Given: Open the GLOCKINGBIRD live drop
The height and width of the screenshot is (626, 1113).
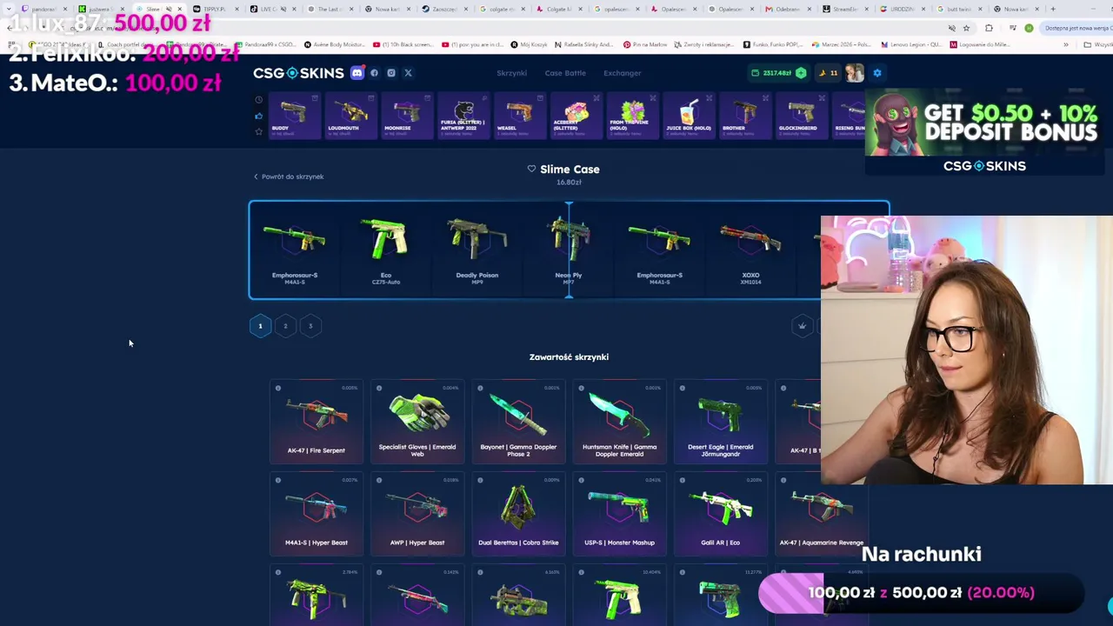Looking at the screenshot, I should 802,116.
